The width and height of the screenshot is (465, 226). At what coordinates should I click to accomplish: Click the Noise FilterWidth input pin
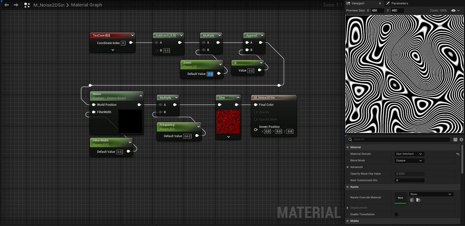(94, 112)
